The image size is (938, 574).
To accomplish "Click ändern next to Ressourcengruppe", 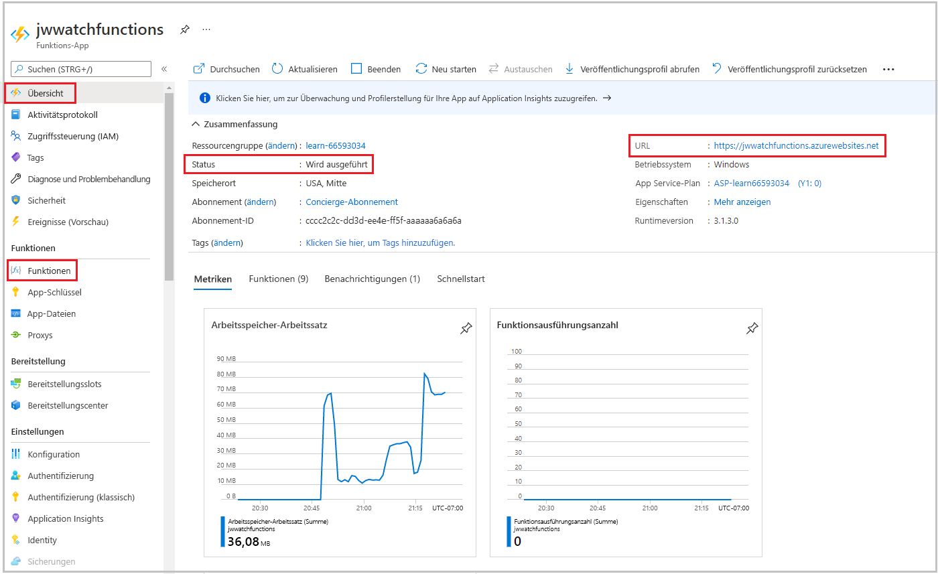I will (x=281, y=145).
